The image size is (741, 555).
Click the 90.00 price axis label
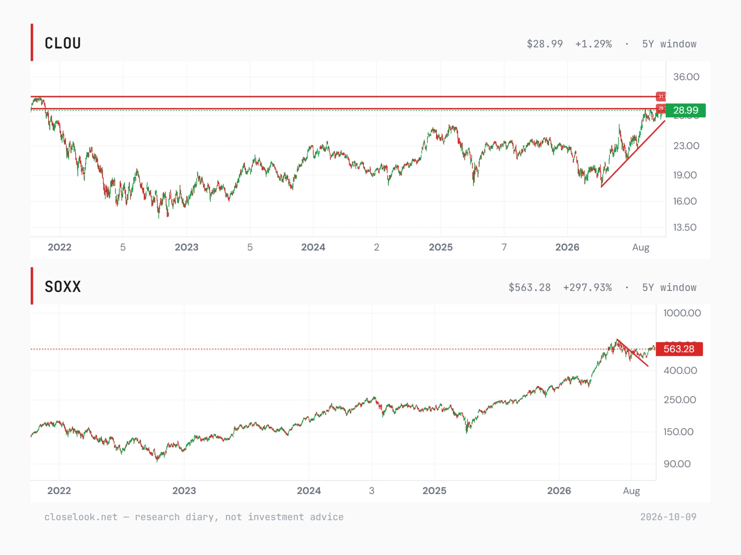(677, 464)
